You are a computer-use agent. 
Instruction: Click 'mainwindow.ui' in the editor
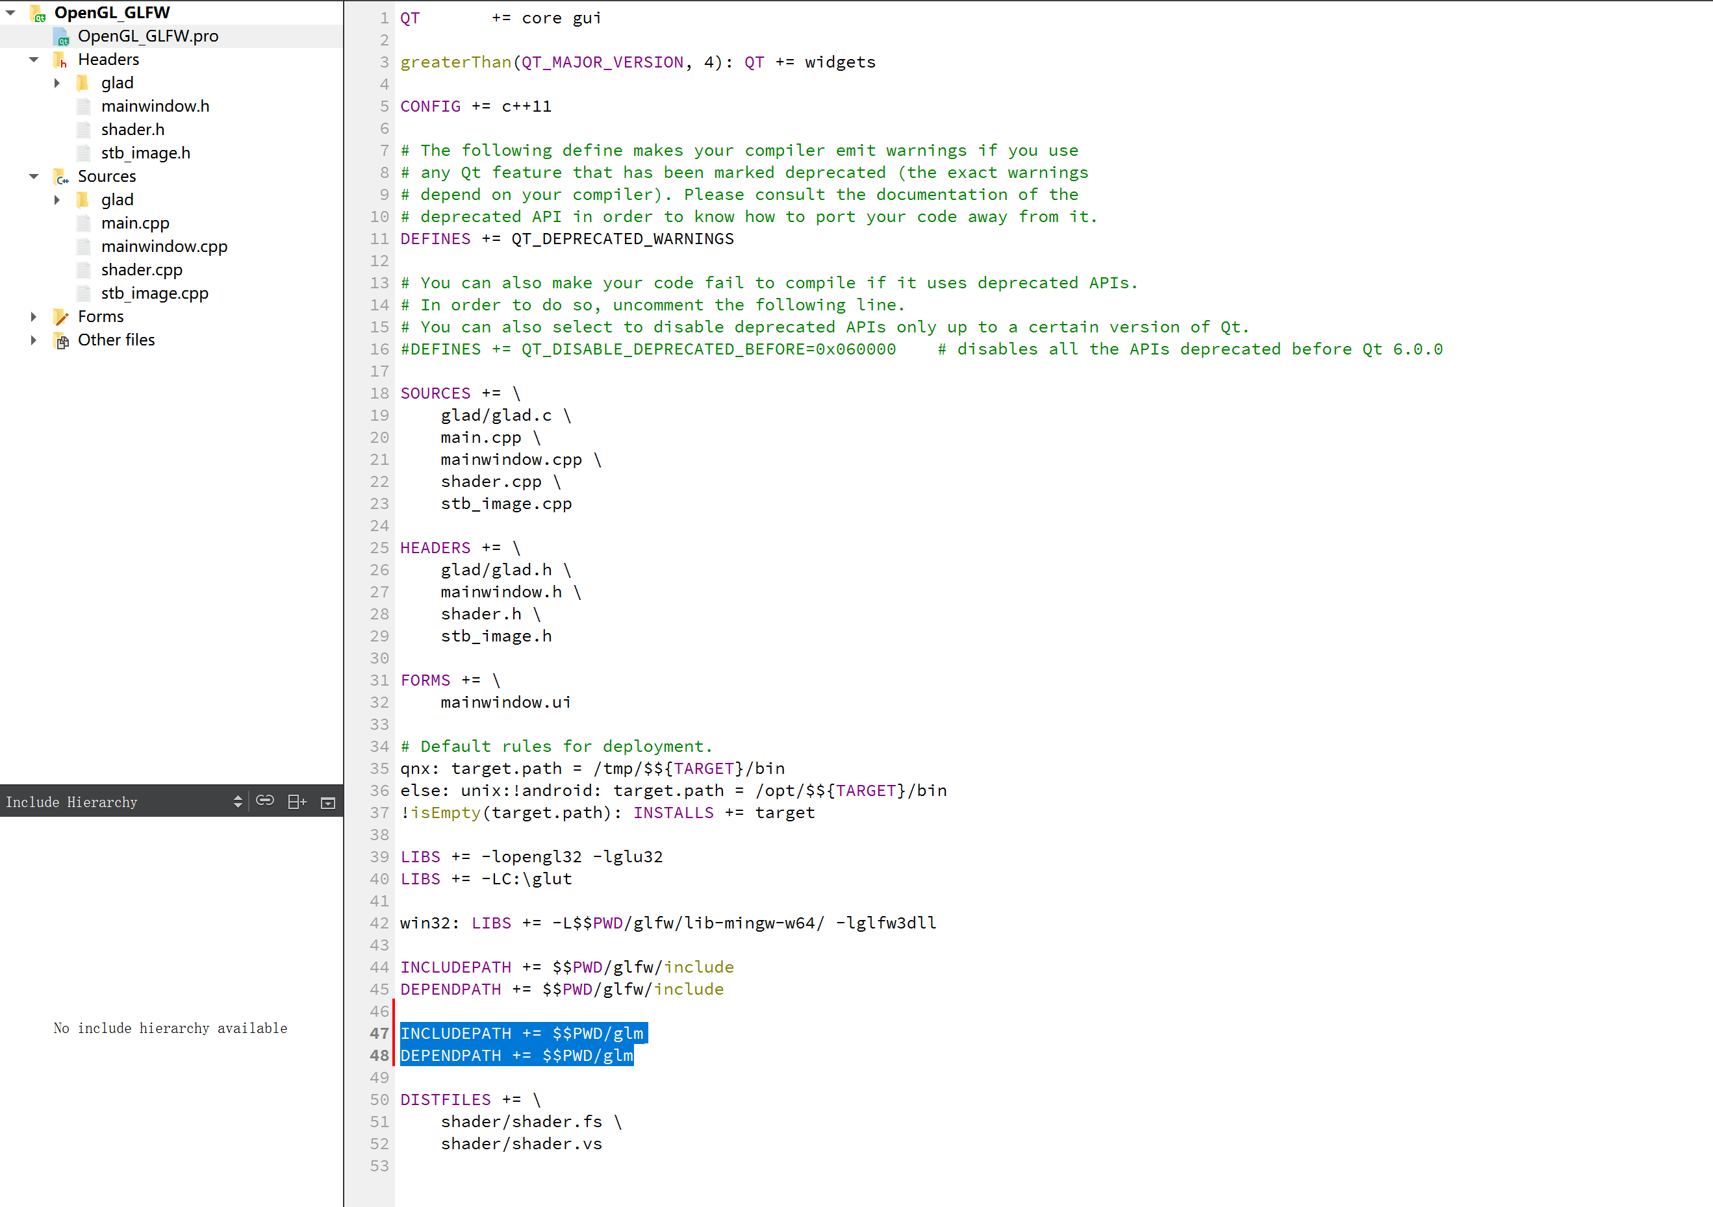(506, 703)
